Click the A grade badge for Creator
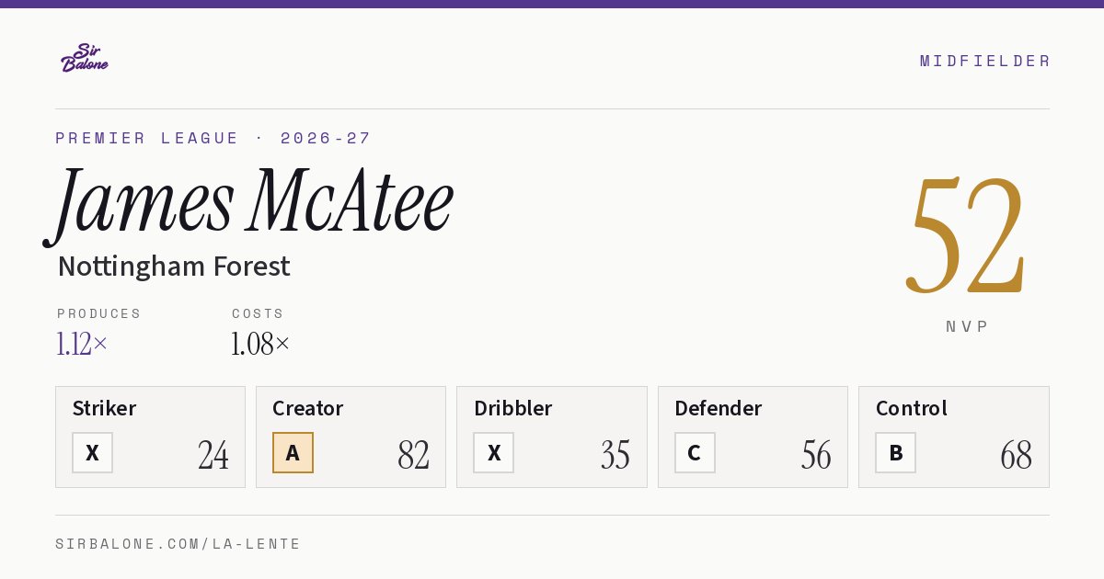This screenshot has width=1104, height=579. point(293,453)
